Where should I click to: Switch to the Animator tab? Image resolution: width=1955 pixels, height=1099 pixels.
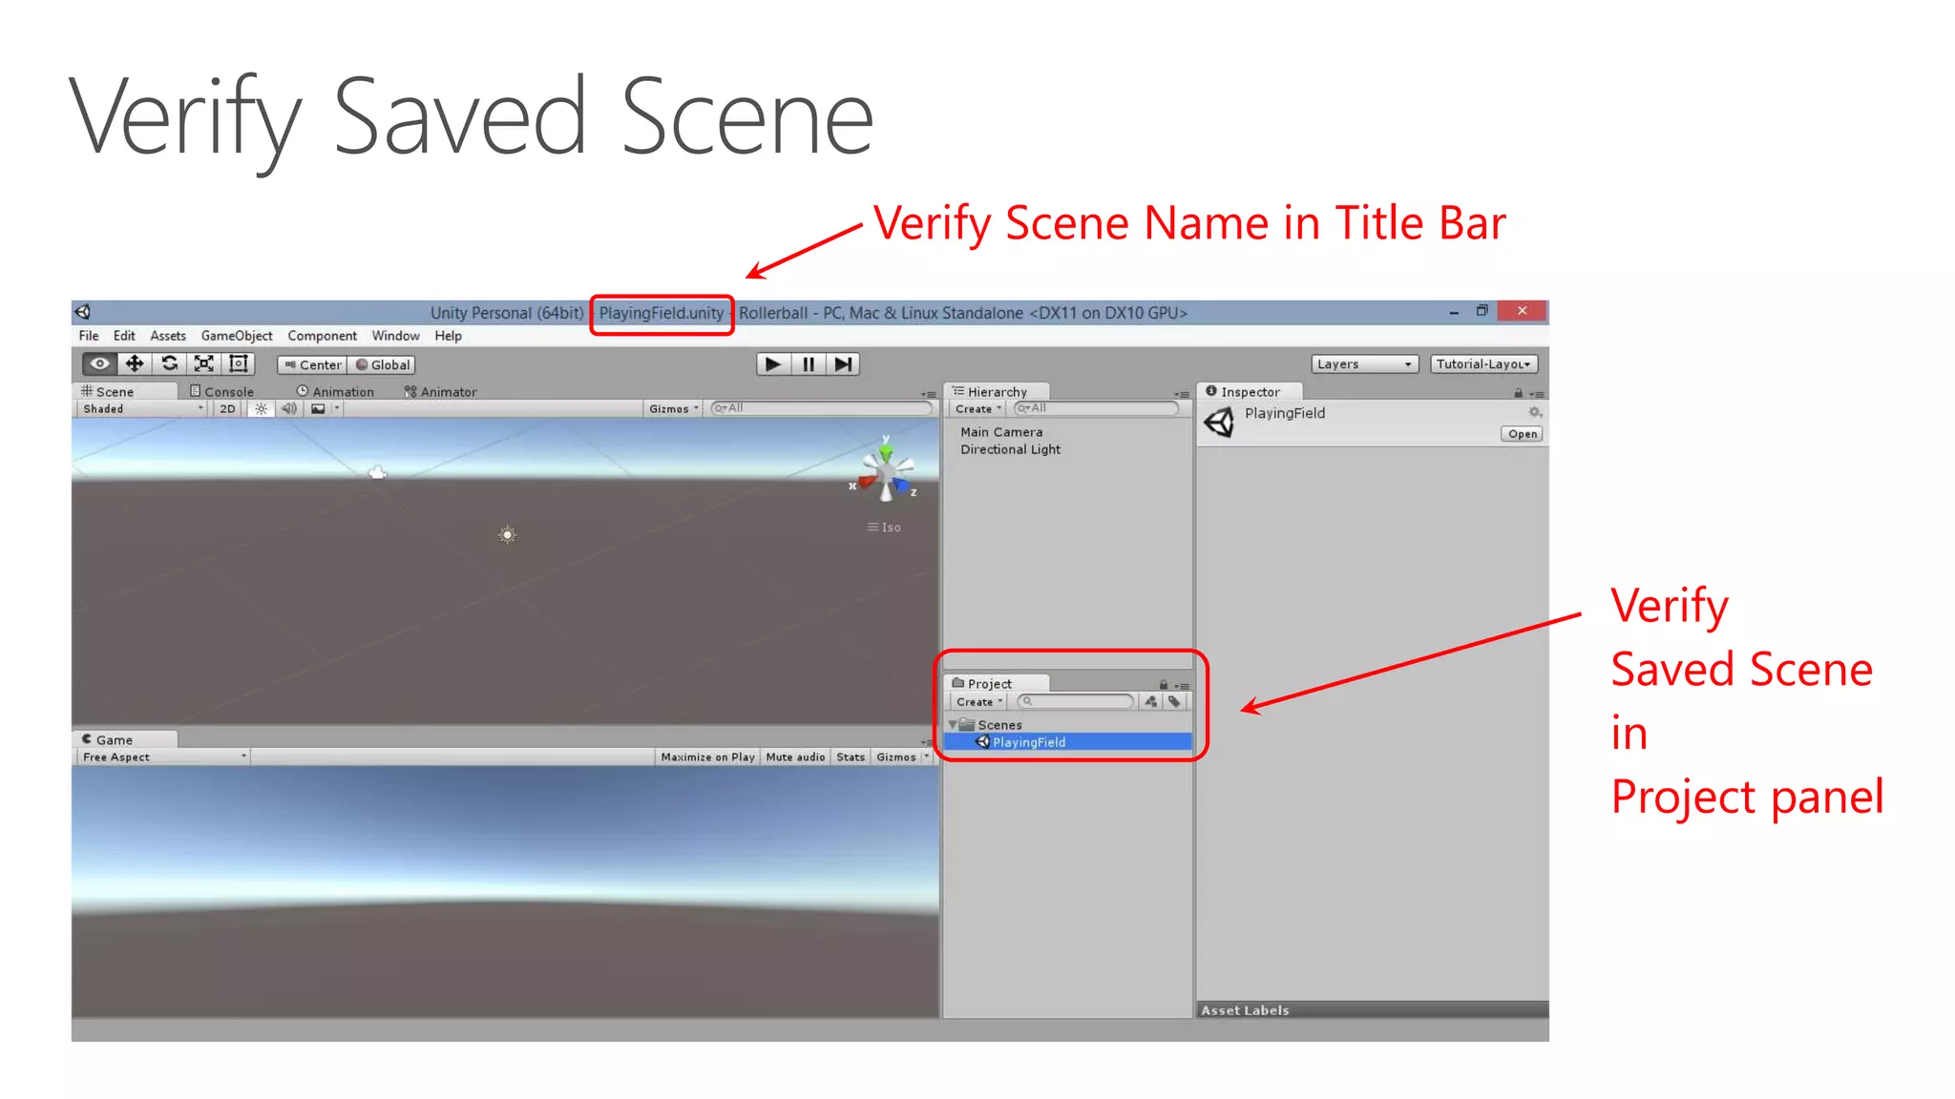[x=440, y=391]
